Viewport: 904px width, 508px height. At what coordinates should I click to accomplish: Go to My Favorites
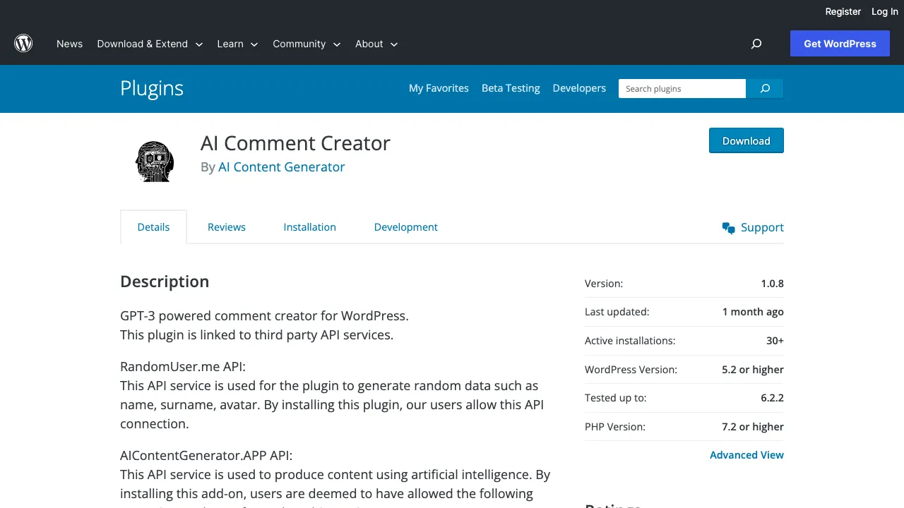(439, 88)
